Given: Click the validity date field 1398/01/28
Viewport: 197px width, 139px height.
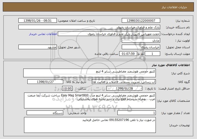Looking at the screenshot, I should tap(124, 89).
